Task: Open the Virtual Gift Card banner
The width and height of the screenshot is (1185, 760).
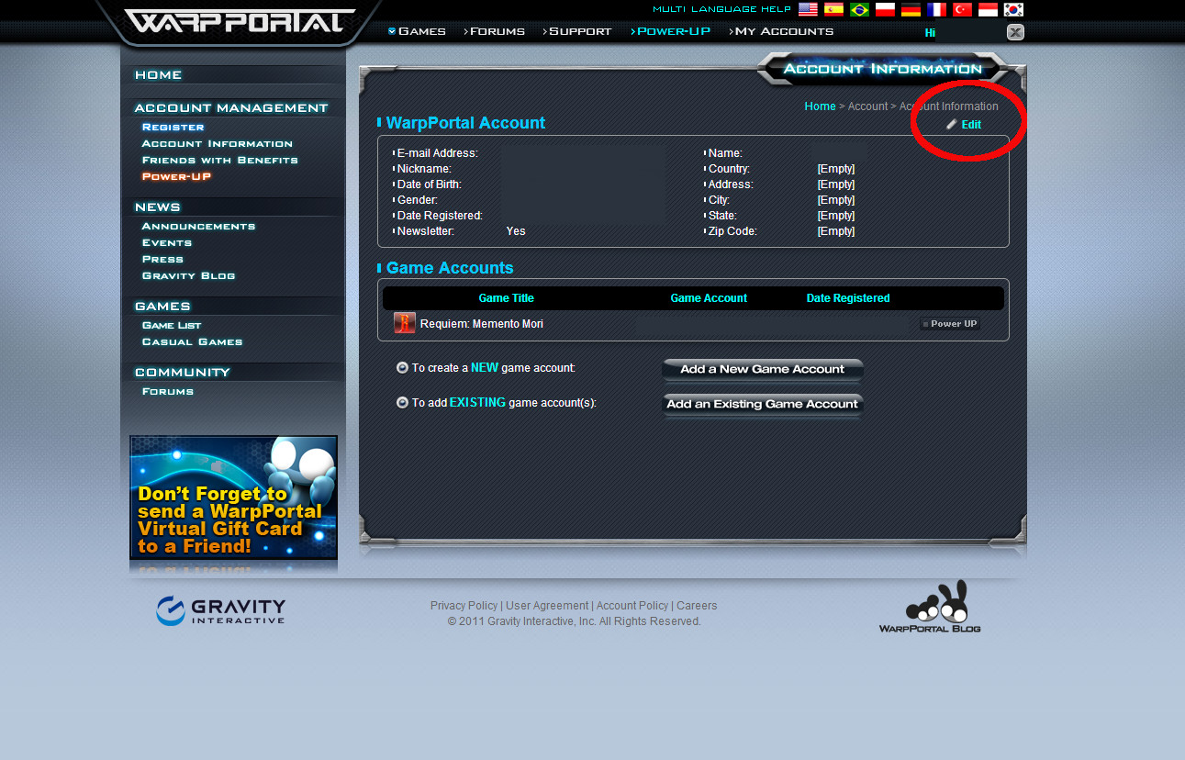Action: pos(233,497)
